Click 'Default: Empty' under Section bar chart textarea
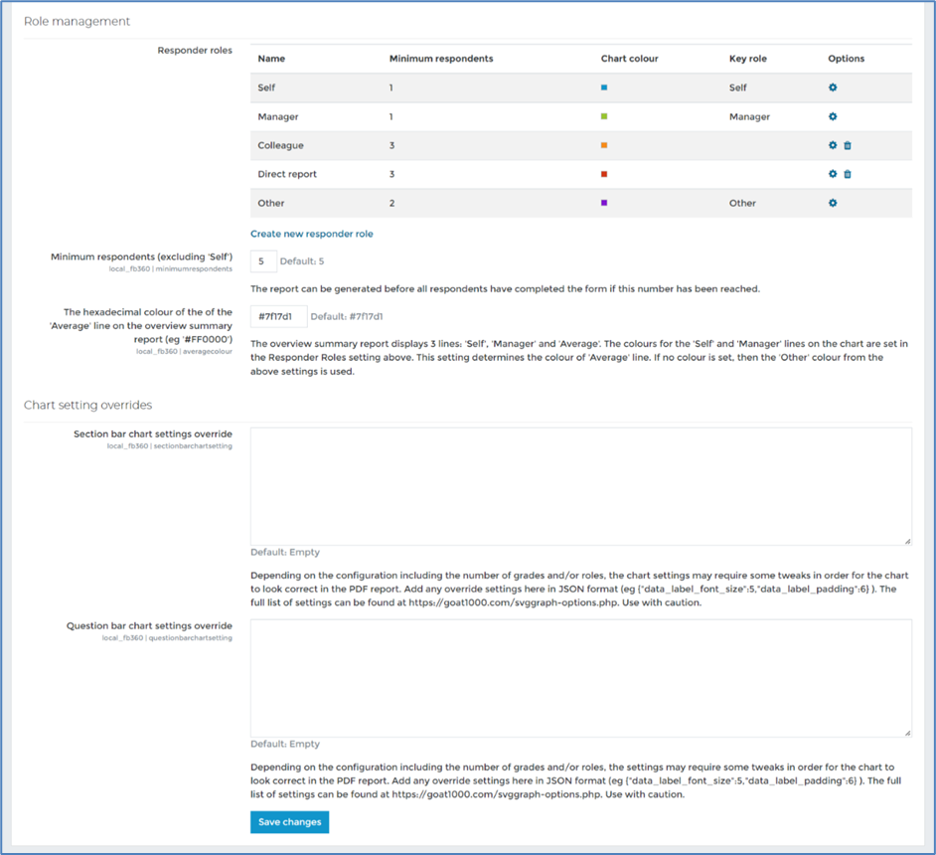 285,553
